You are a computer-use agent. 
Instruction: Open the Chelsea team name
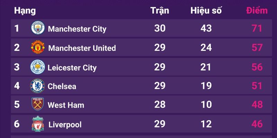pos(62,86)
